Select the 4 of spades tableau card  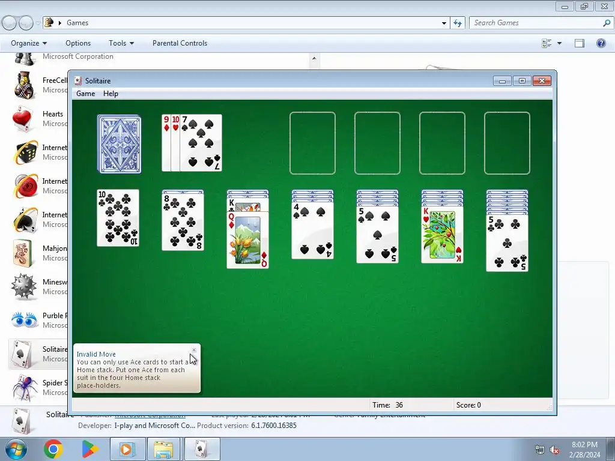312,230
